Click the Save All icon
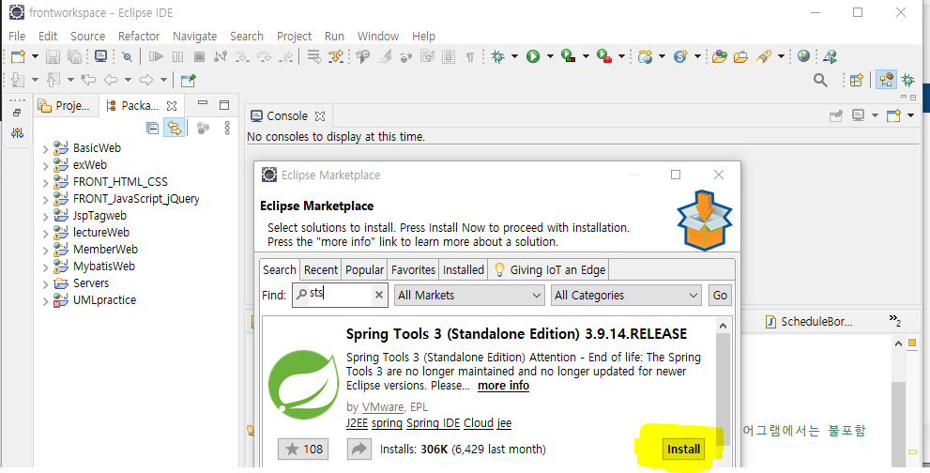Screen dimensions: 930x473 (x=74, y=56)
